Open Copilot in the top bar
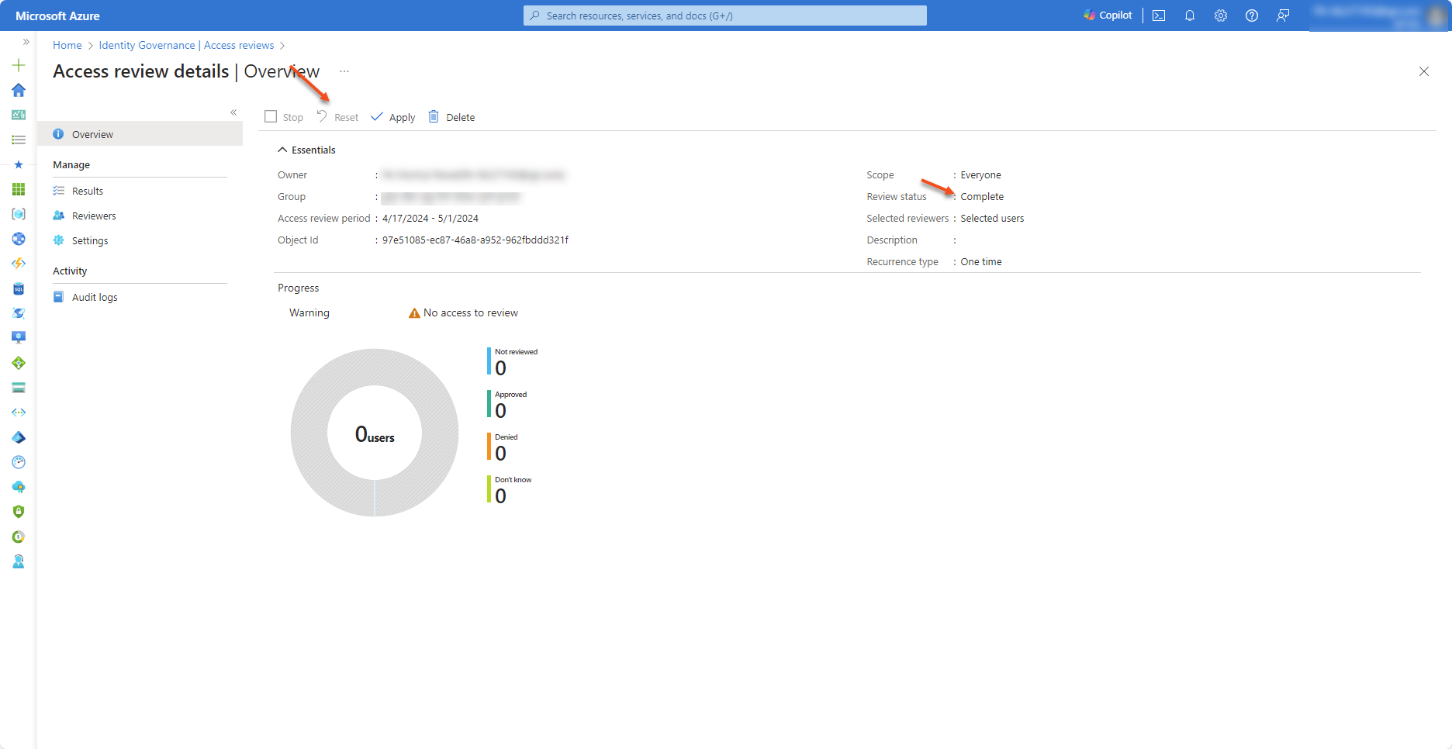Viewport: 1452px width, 749px height. pyautogui.click(x=1108, y=16)
